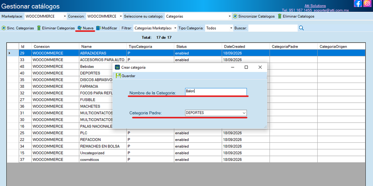Sort by the Conexion column header
This screenshot has width=373, height=186.
point(55,46)
